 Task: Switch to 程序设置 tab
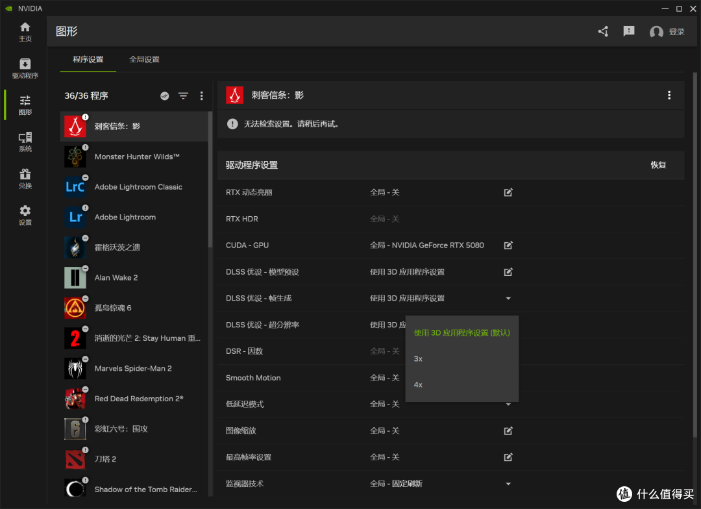pos(88,60)
